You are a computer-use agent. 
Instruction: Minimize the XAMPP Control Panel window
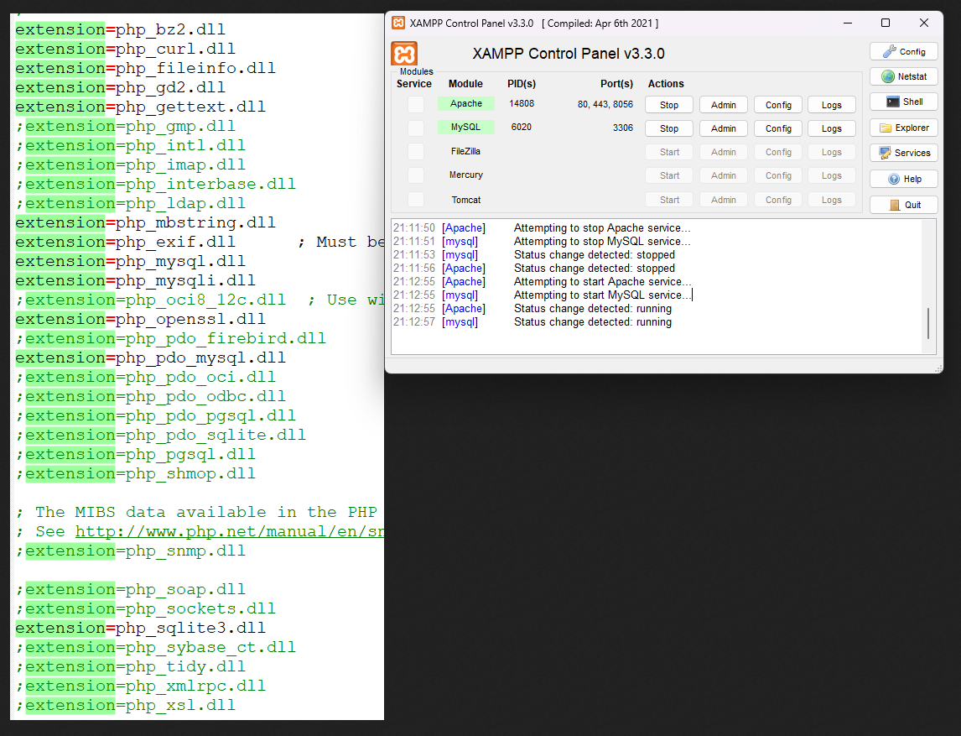[x=848, y=23]
